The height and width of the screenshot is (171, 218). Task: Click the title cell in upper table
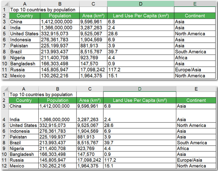(x=44, y=10)
